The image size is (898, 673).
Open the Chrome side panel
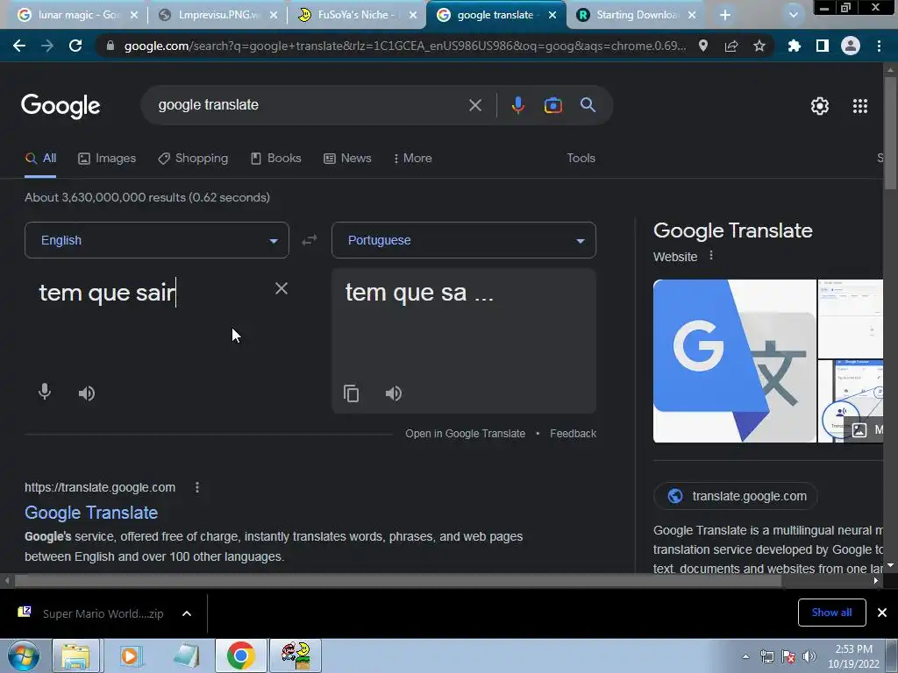823,46
